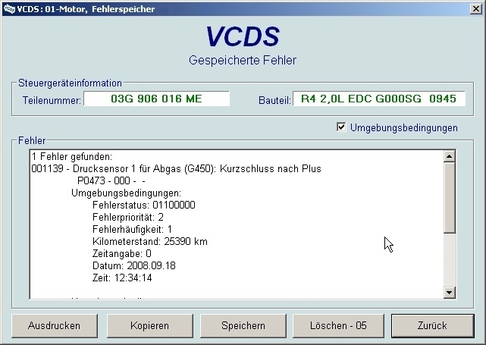The height and width of the screenshot is (345, 486).
Task: Click the Bauteil field R4 2,0L EDC
Action: click(379, 99)
